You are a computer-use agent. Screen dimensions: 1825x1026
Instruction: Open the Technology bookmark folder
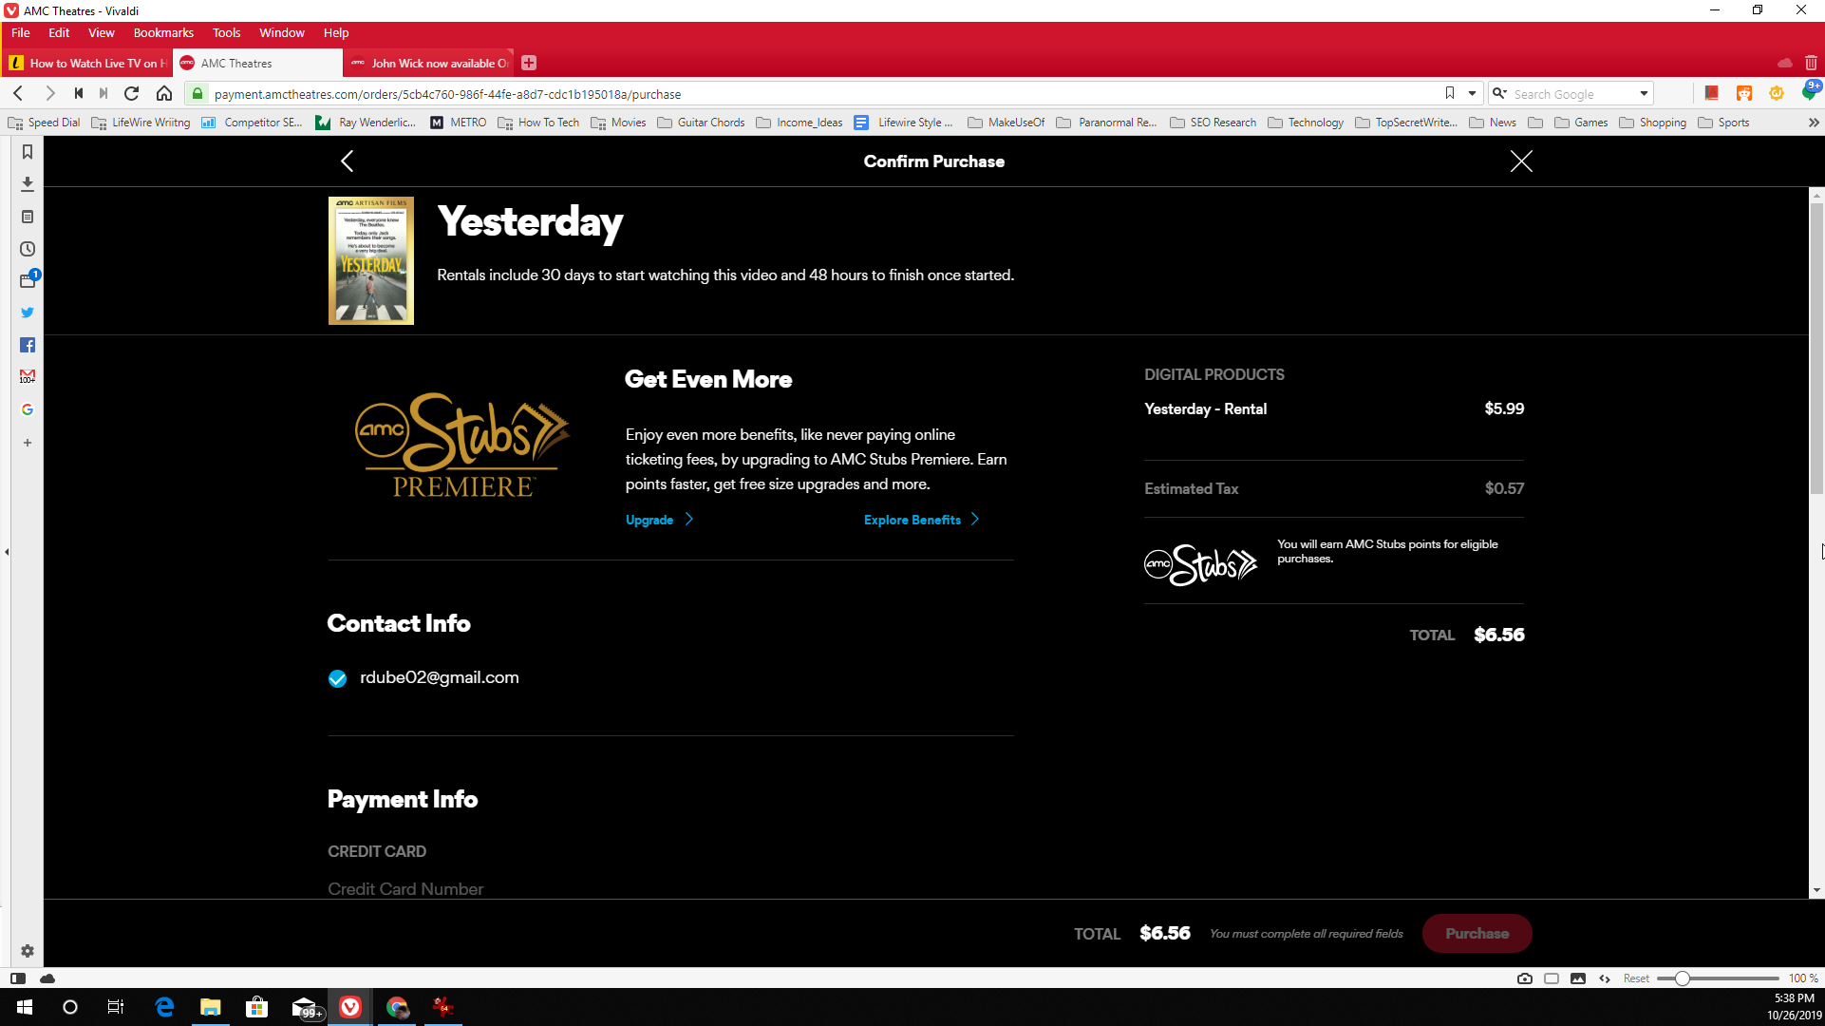[1306, 123]
